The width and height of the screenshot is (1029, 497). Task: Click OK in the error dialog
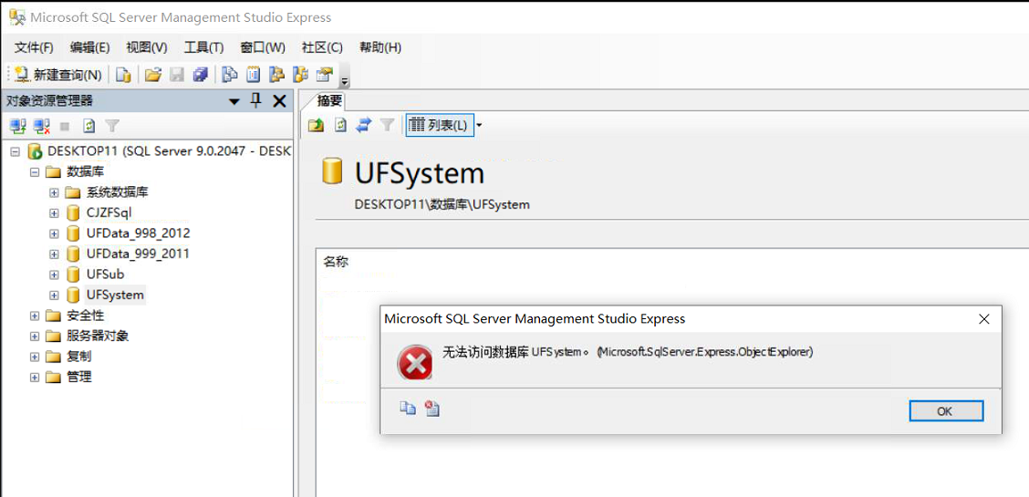pos(946,411)
